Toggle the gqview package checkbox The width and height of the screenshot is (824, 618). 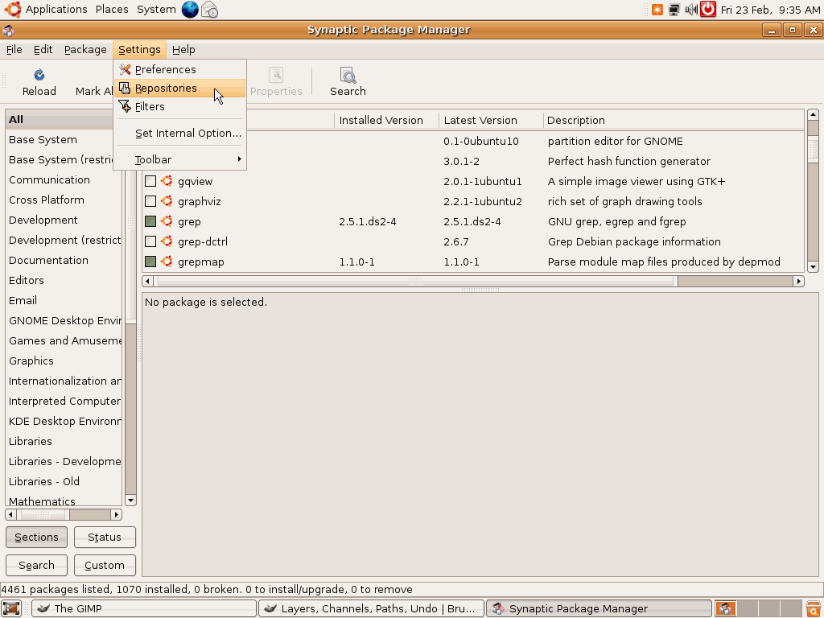150,181
